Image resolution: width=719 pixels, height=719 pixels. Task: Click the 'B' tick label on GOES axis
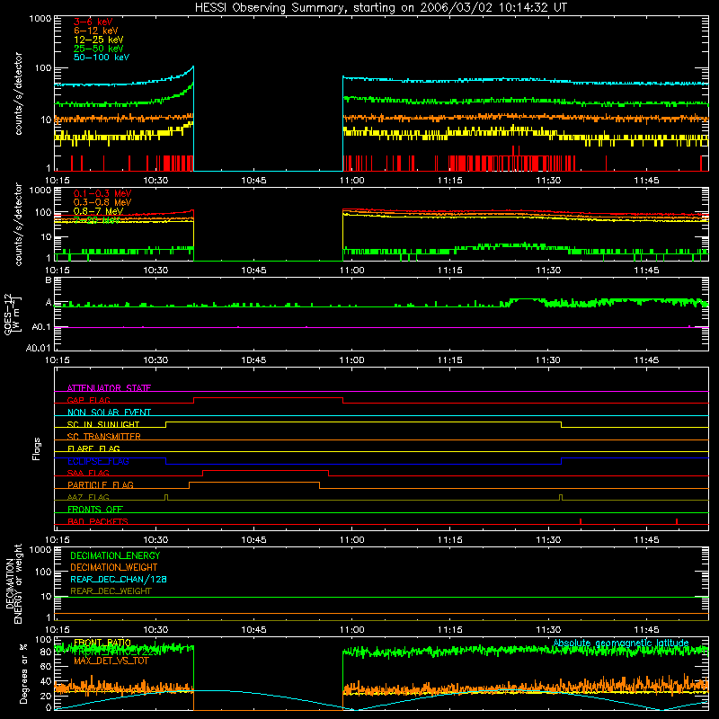click(49, 280)
